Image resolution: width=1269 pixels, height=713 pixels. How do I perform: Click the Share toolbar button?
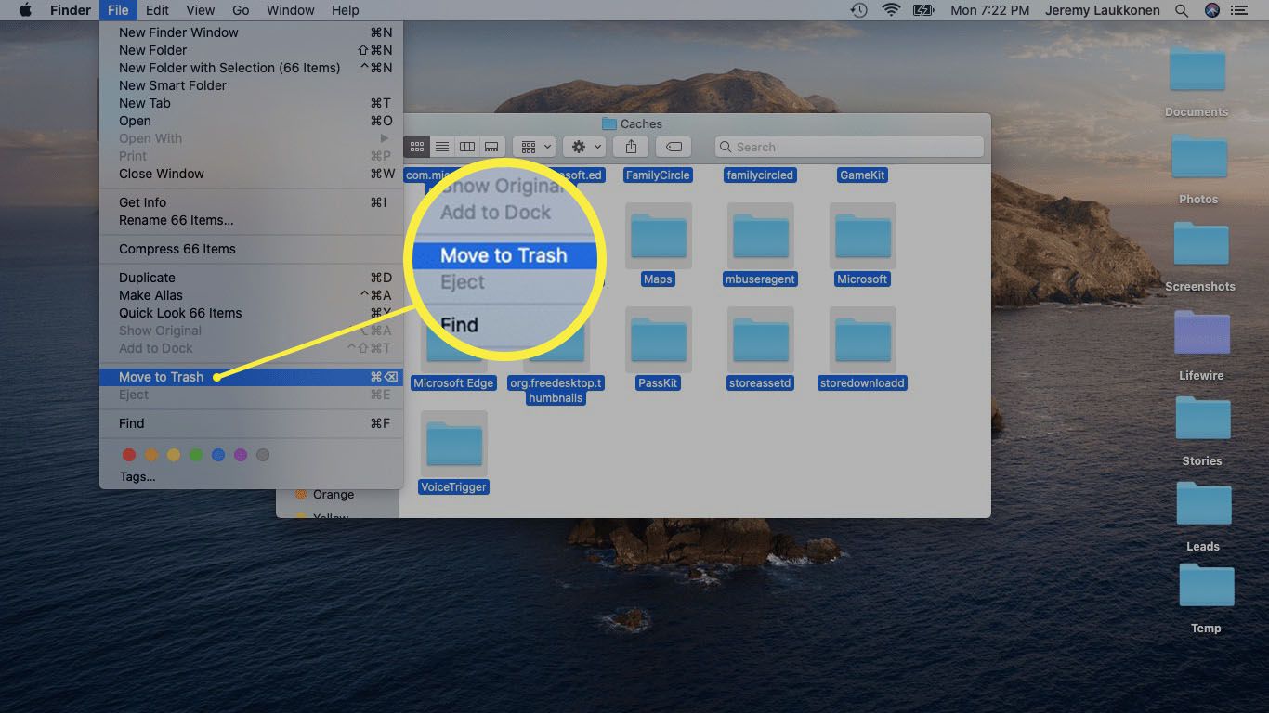[631, 147]
